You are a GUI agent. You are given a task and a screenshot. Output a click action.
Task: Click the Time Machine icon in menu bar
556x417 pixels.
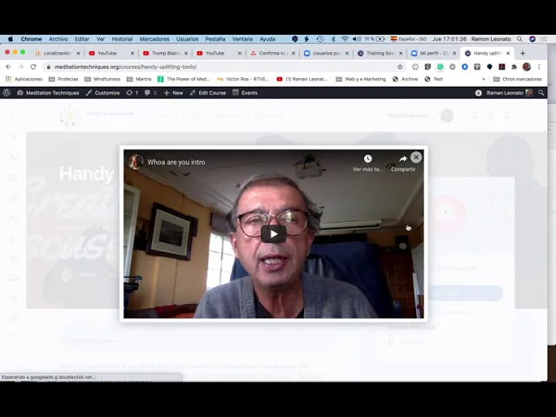tap(320, 39)
